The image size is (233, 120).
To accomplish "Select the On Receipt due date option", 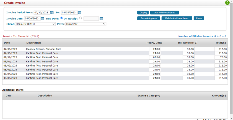I will click(62, 18).
